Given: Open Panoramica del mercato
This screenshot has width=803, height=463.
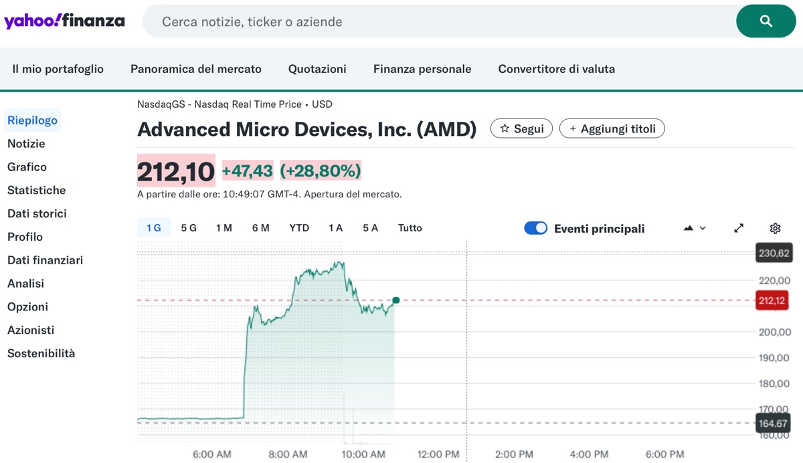Looking at the screenshot, I should (x=195, y=69).
